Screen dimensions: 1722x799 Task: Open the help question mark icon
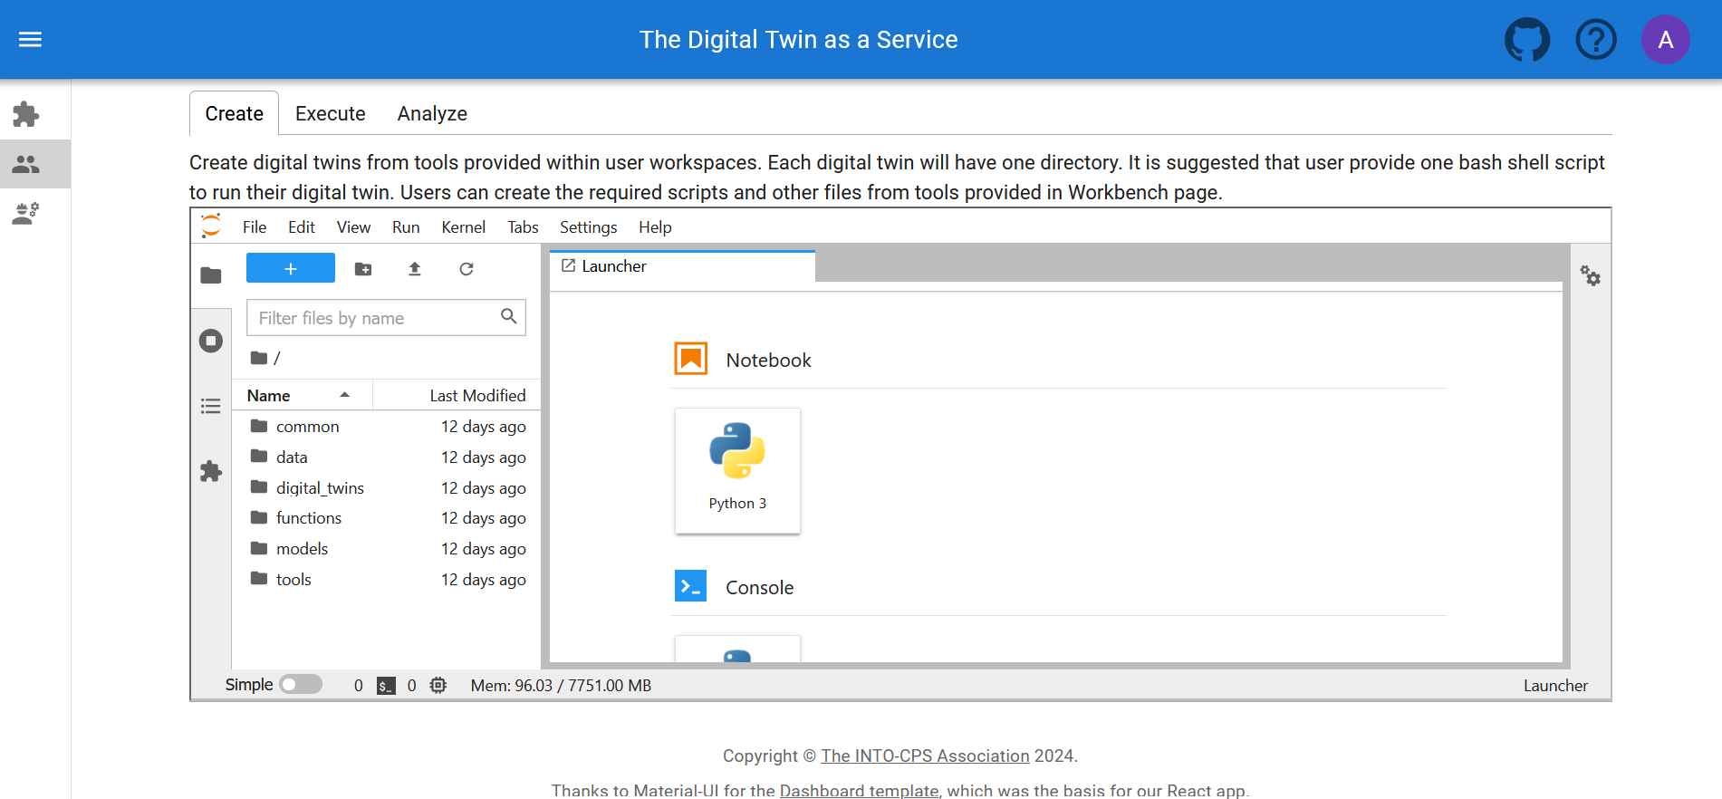click(1596, 40)
